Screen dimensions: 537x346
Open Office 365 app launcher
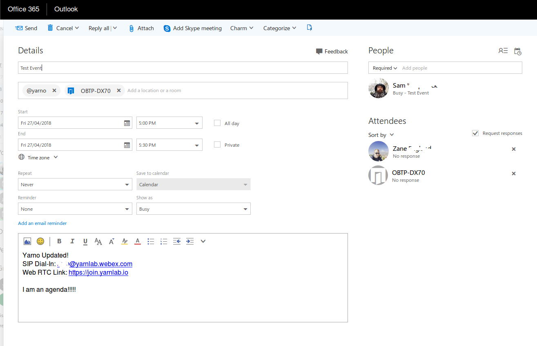coord(23,9)
